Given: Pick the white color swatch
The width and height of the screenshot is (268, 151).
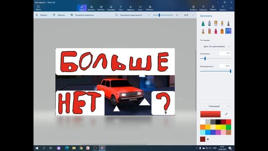Looking at the screenshot, I should point(203,122).
